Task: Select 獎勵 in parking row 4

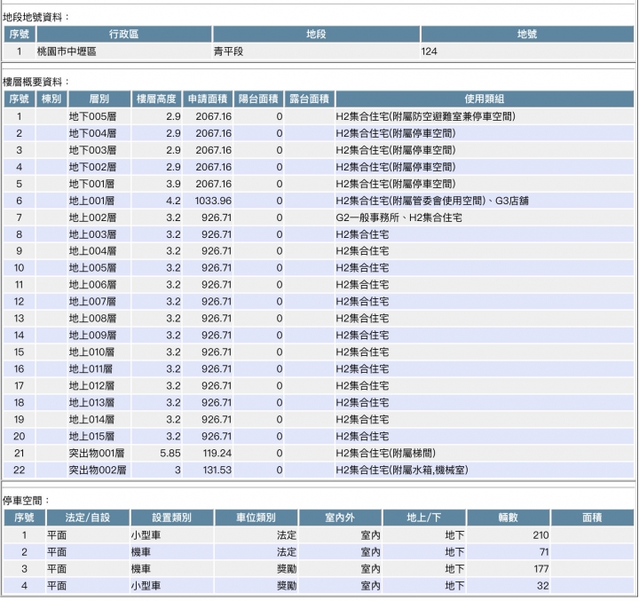Action: (287, 586)
